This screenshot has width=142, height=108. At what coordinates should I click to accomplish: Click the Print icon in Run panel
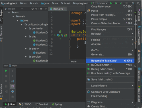(x=12, y=92)
